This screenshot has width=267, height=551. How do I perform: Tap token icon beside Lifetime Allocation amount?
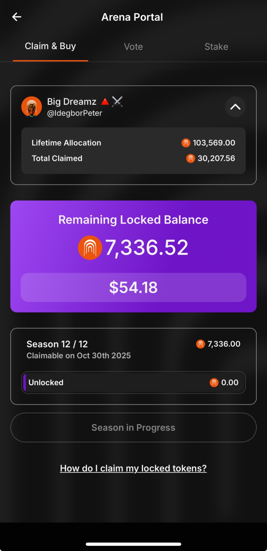[186, 143]
